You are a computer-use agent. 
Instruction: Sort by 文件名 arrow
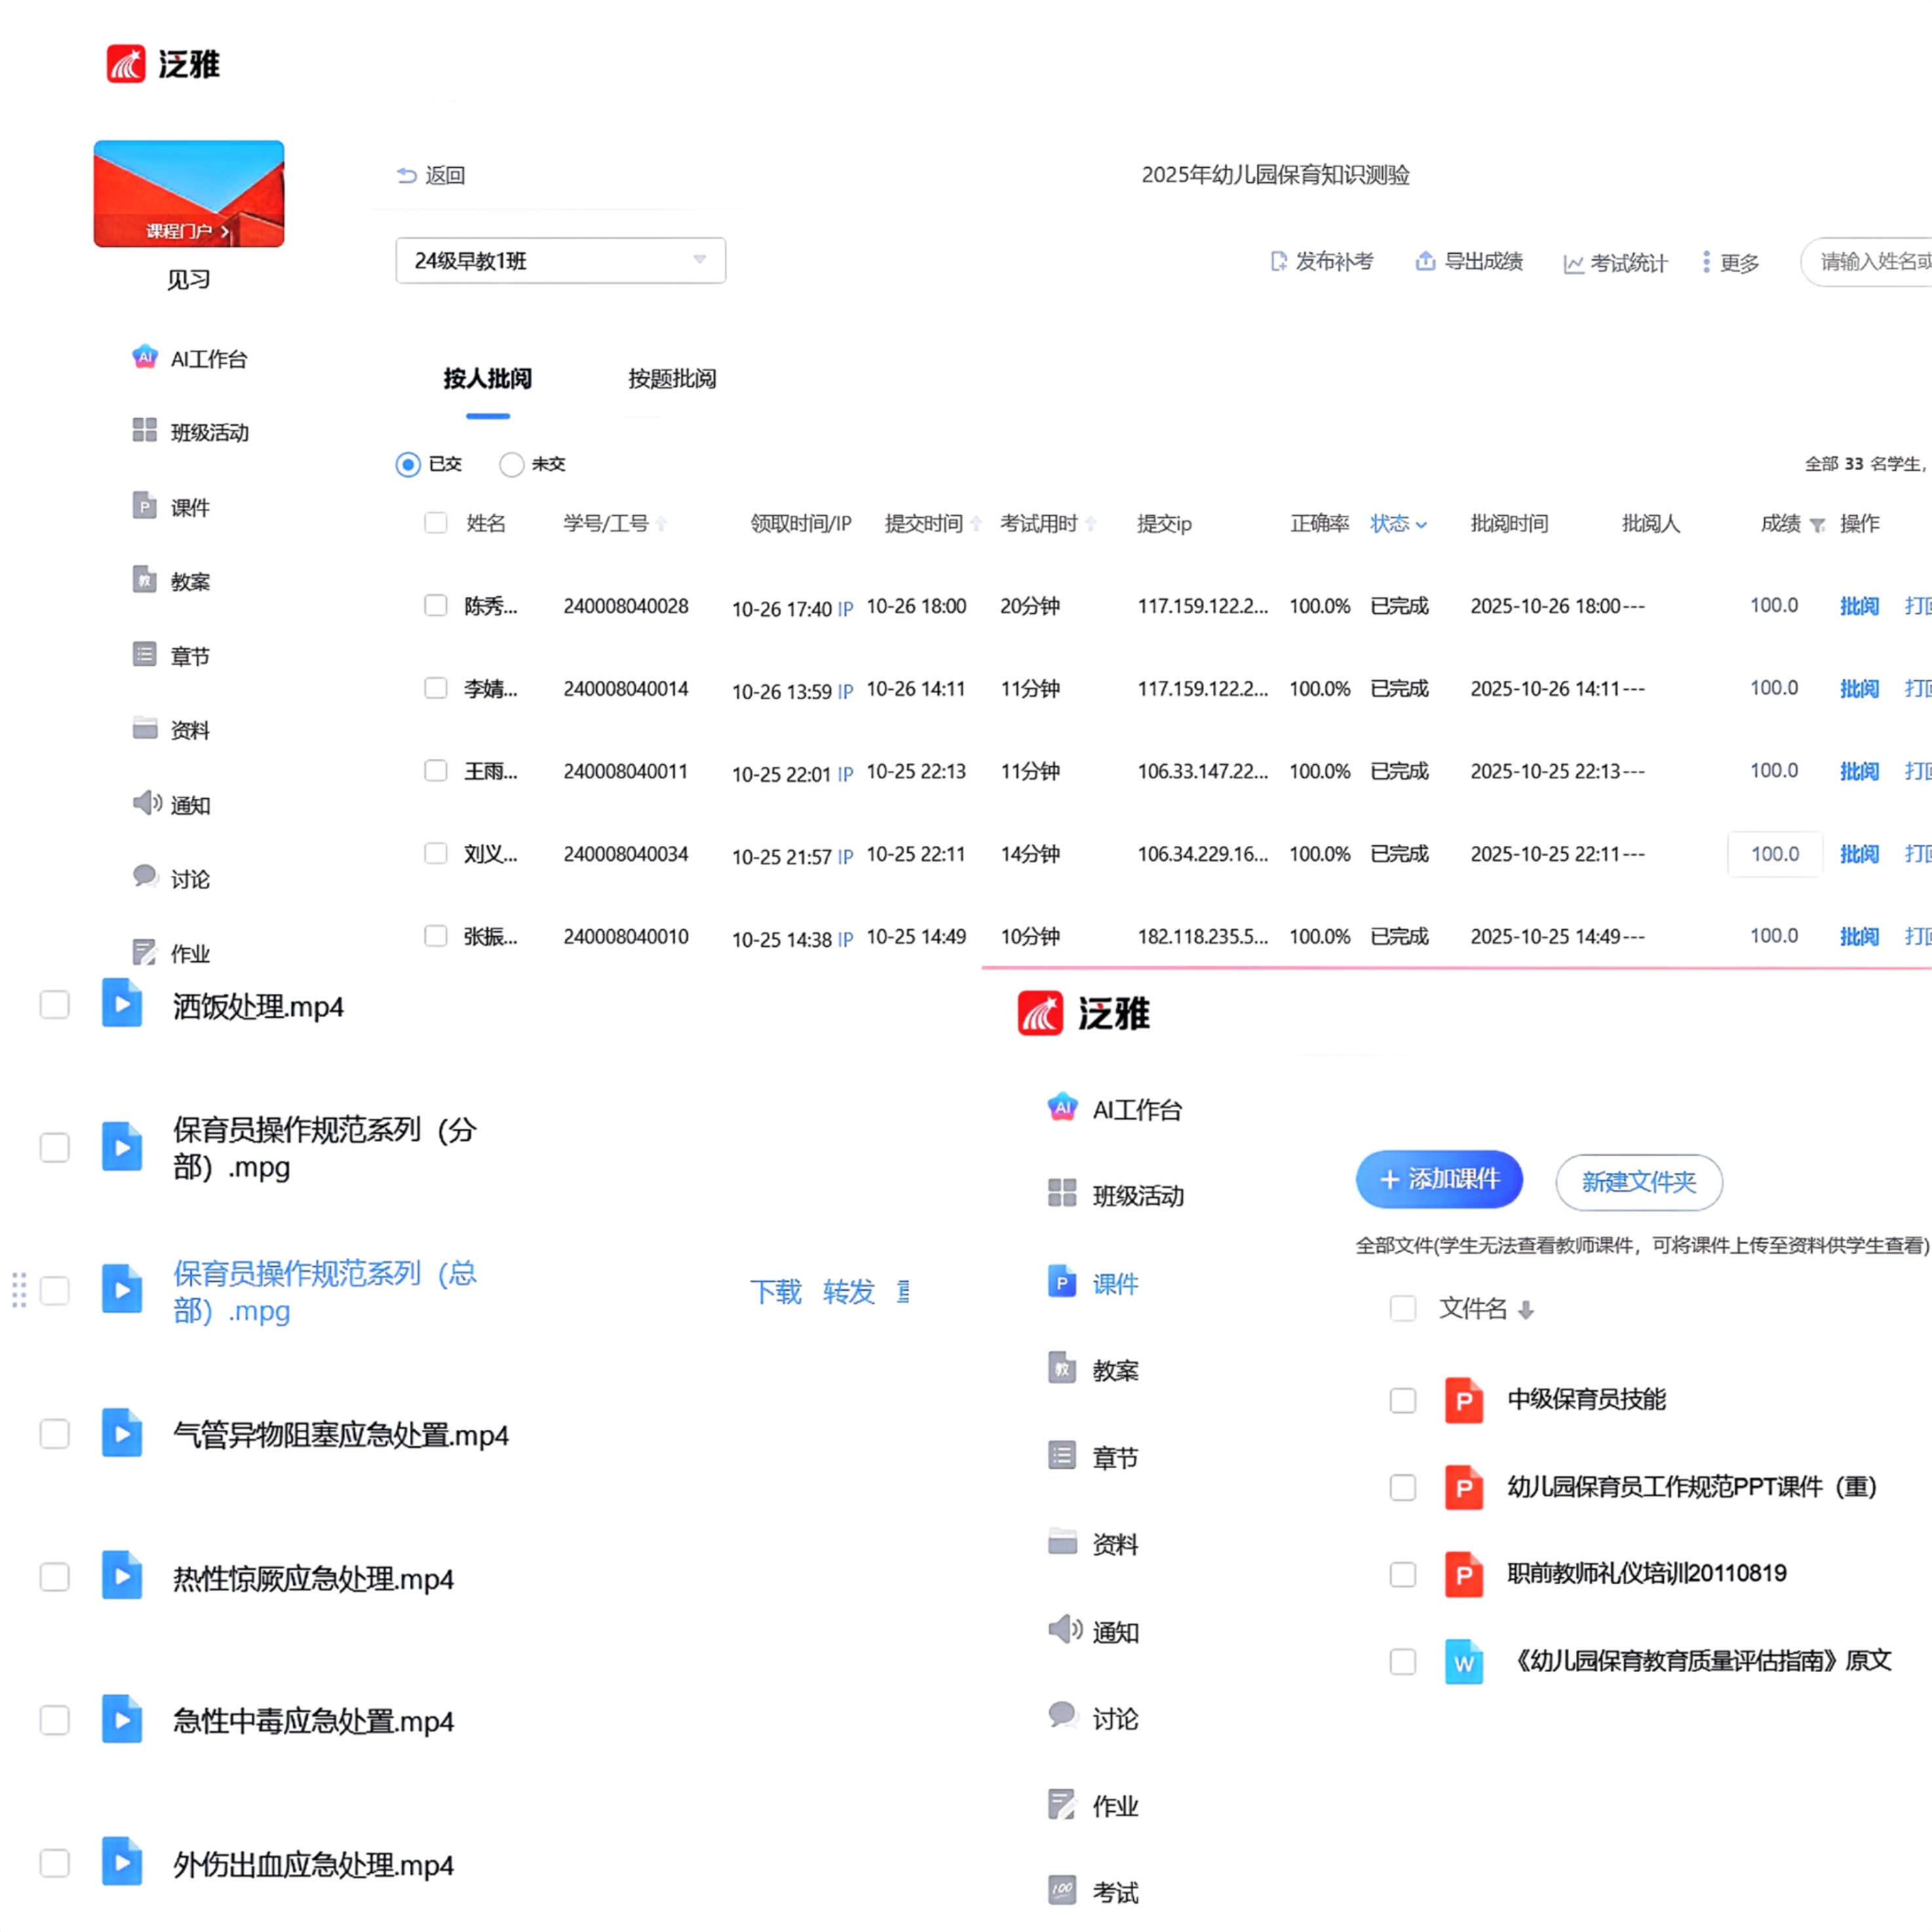pyautogui.click(x=1525, y=1310)
